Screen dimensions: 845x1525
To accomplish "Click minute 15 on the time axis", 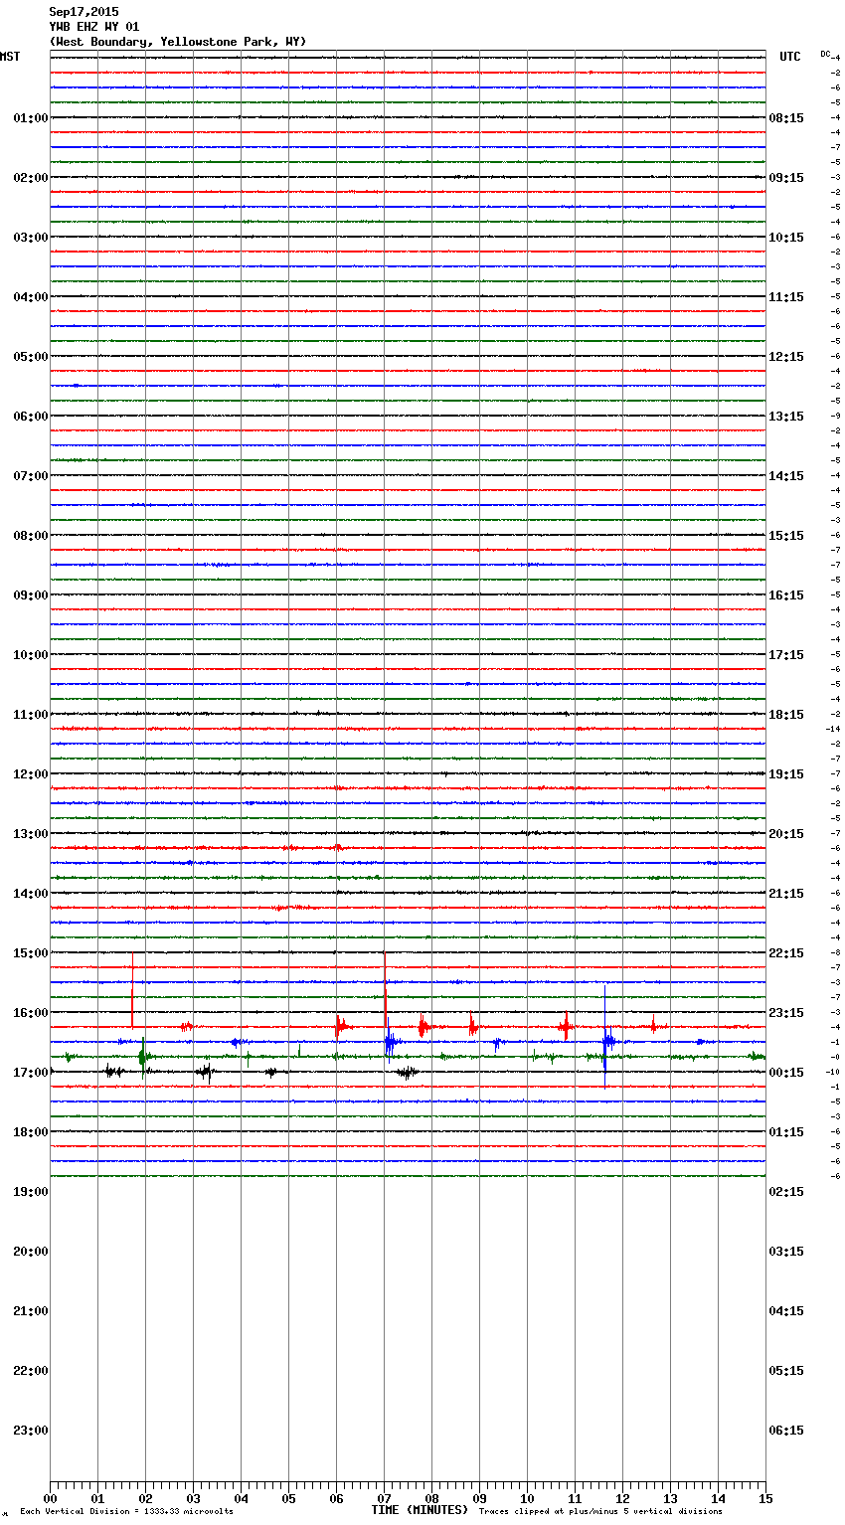I will [765, 1499].
